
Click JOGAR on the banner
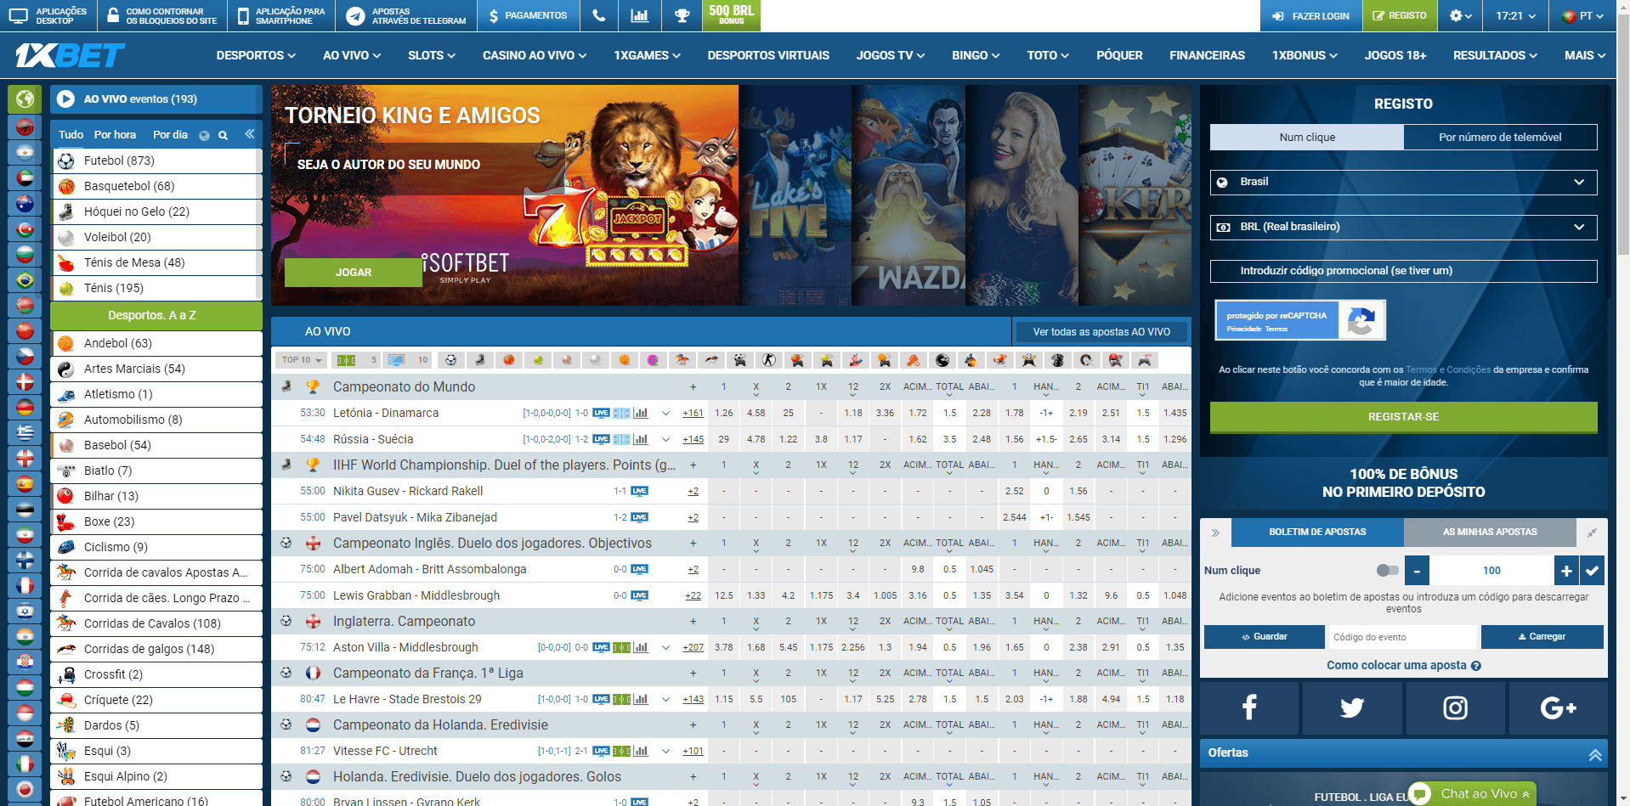point(354,273)
